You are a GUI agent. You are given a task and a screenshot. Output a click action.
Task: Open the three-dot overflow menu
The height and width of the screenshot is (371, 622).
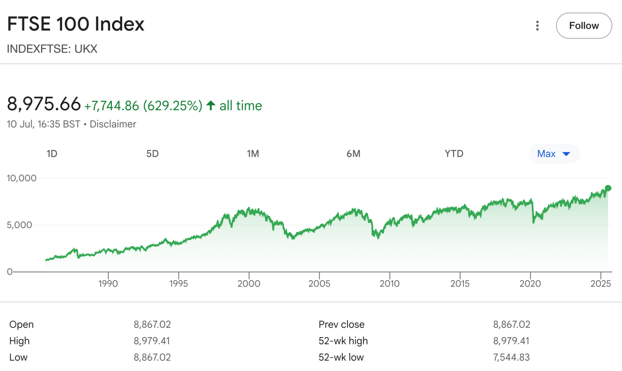(538, 25)
